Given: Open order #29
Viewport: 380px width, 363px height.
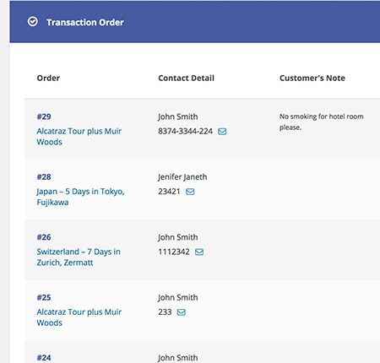Looking at the screenshot, I should (x=44, y=116).
